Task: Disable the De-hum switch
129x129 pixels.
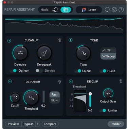Action: pos(13,71)
